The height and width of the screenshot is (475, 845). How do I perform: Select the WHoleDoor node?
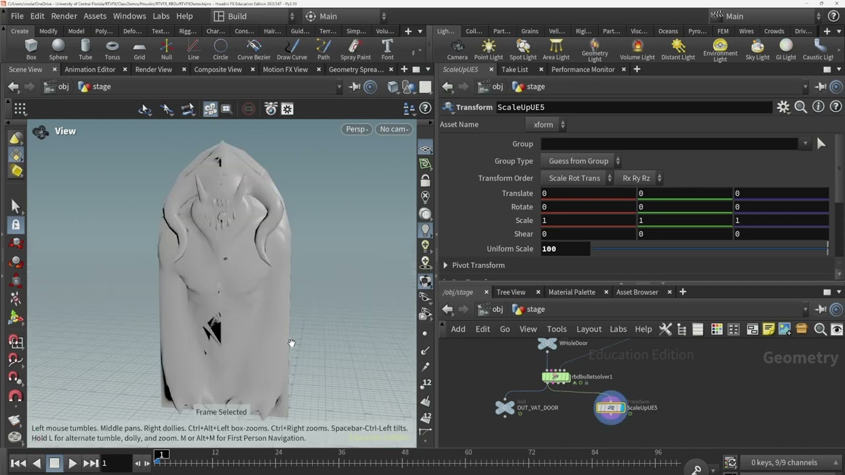(547, 343)
